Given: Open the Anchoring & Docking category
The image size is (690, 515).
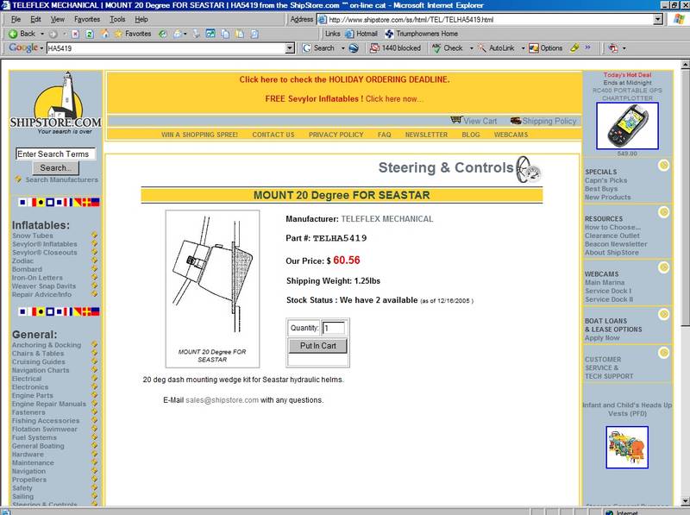Looking at the screenshot, I should tap(47, 345).
